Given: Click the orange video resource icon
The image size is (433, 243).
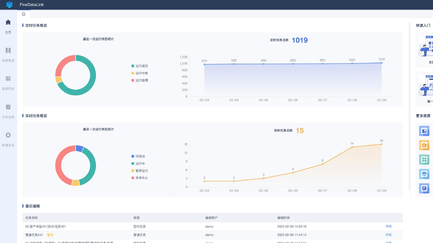Looking at the screenshot, I should coord(424,145).
